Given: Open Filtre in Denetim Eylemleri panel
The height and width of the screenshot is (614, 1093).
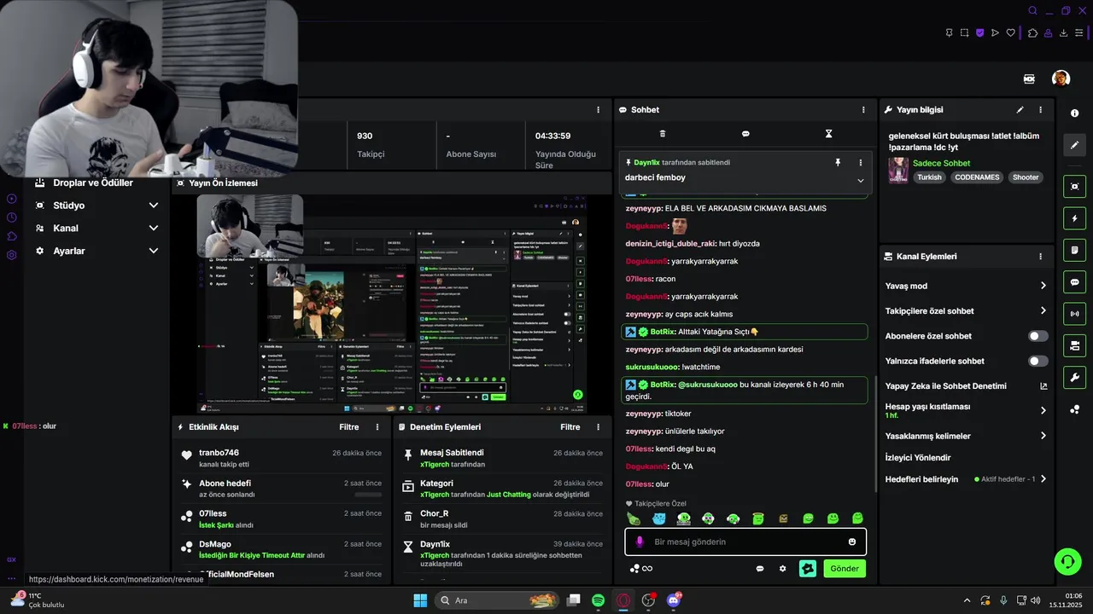Looking at the screenshot, I should (570, 427).
